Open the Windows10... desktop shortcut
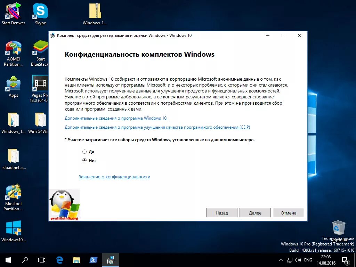356x267 pixels. pos(14,231)
